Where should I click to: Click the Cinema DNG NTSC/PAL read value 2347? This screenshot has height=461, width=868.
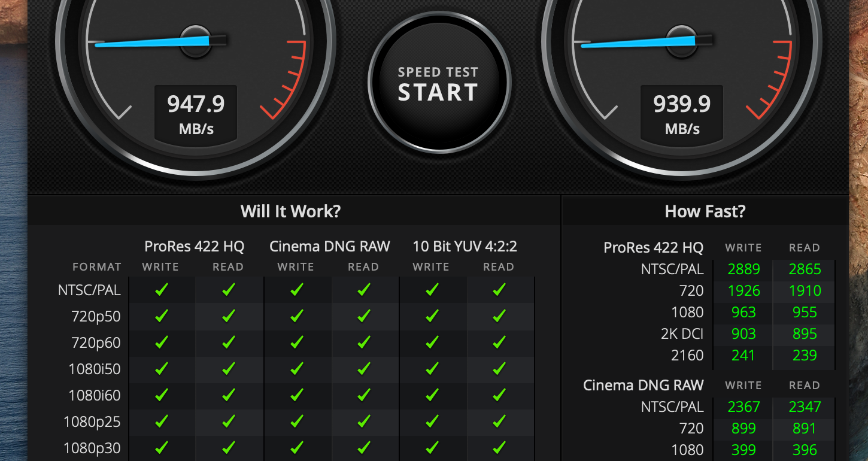pyautogui.click(x=805, y=407)
